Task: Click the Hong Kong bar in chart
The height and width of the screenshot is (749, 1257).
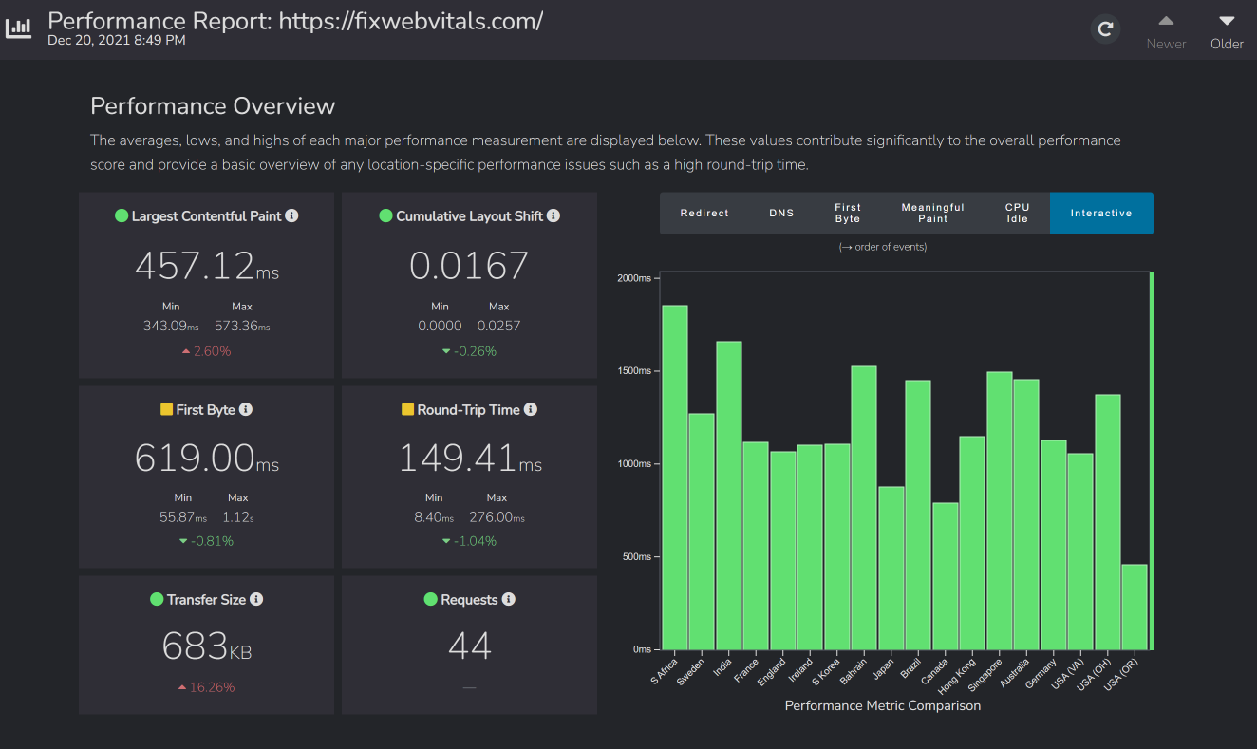Action: 972,543
